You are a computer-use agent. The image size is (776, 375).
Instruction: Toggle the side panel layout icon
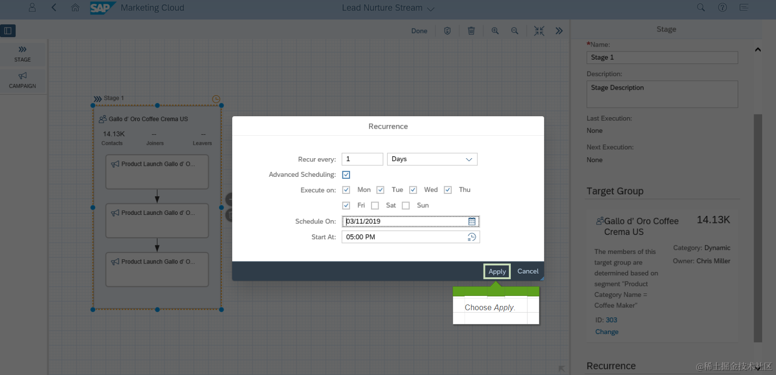(8, 30)
